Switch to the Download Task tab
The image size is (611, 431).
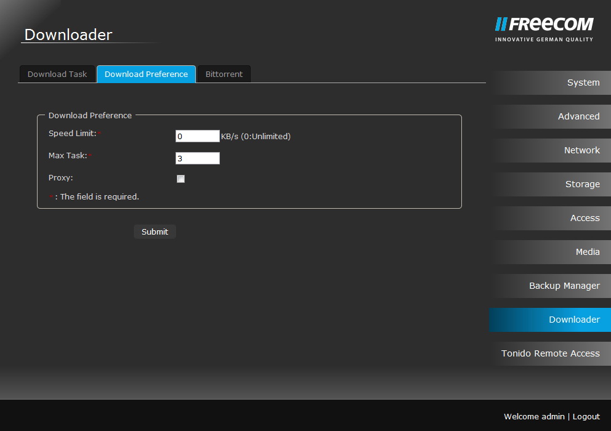click(57, 75)
